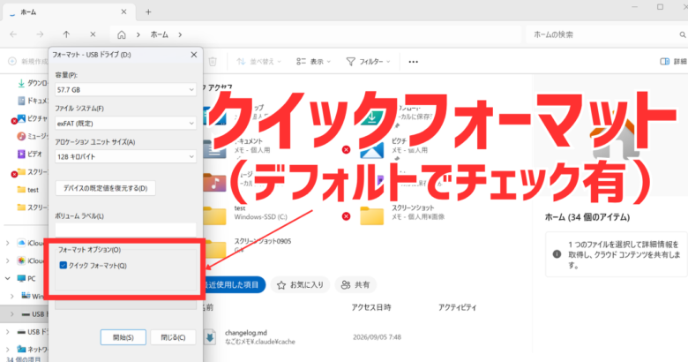Screen dimensions: 688x362
Task: Select PC in the sidebar
Action: point(26,278)
